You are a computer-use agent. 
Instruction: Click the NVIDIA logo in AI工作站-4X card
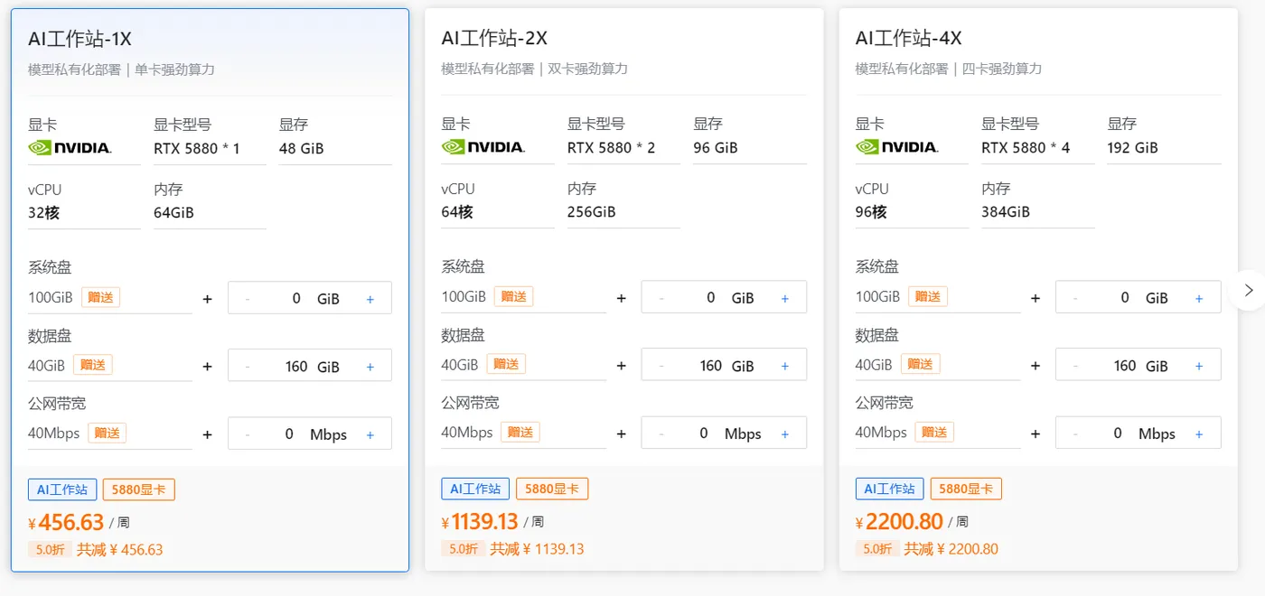tap(897, 146)
